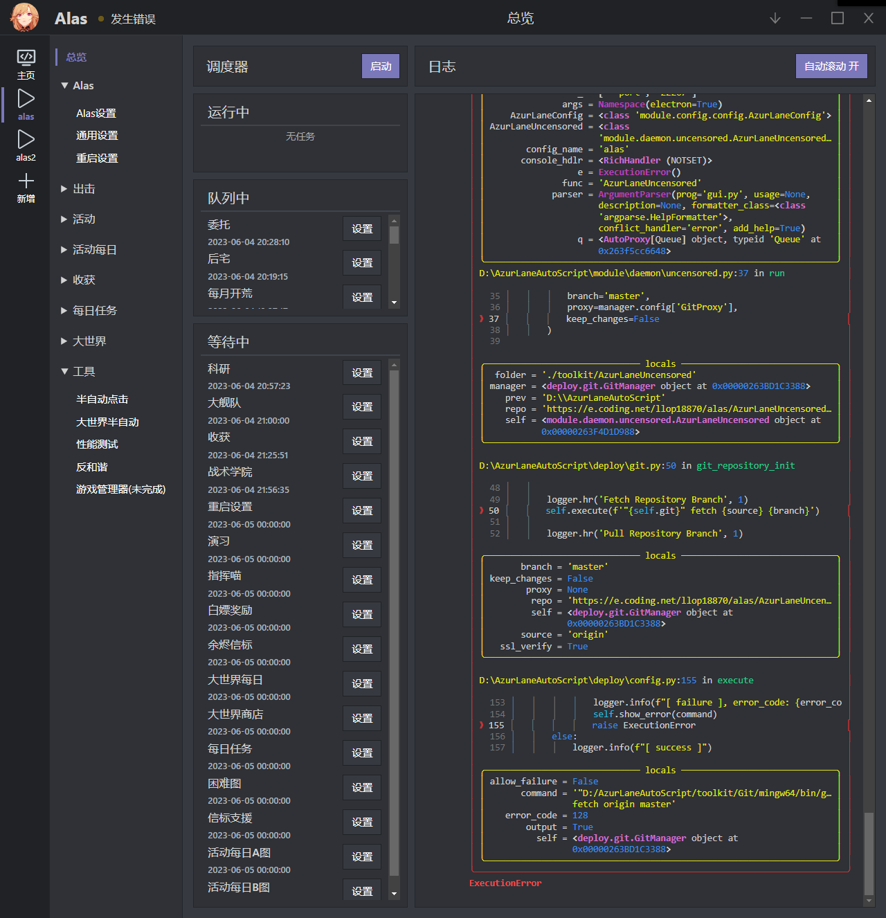Viewport: 886px width, 918px height.
Task: Expand the 收获 section
Action: coord(84,280)
